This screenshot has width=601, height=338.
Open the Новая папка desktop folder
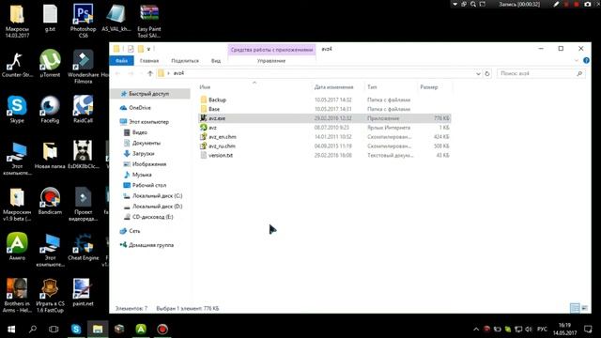(x=50, y=155)
